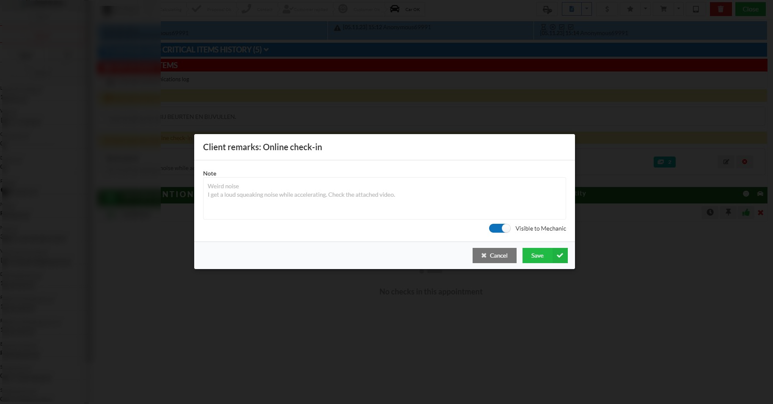Click the green thumbs-up icon
Viewport: 773px width, 404px height.
coord(745,212)
